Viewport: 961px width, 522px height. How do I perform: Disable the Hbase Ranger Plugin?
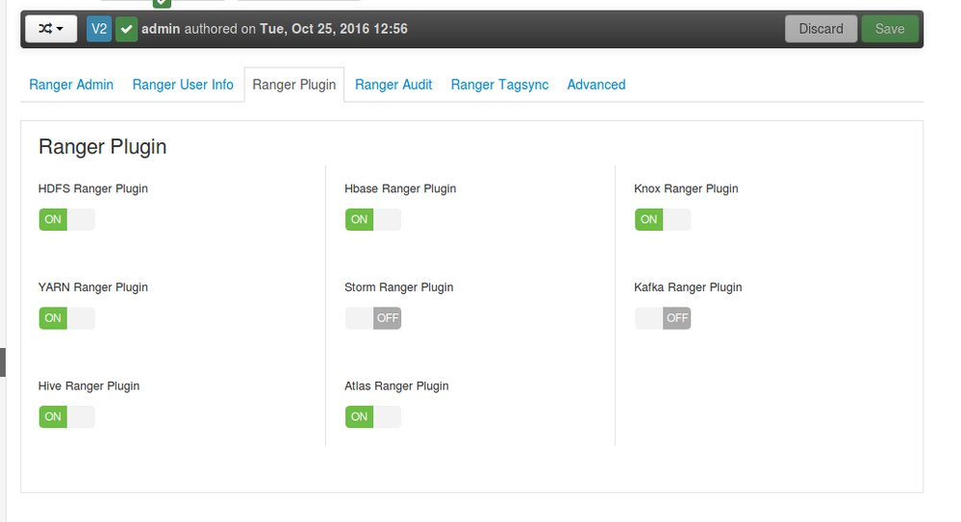click(x=372, y=219)
